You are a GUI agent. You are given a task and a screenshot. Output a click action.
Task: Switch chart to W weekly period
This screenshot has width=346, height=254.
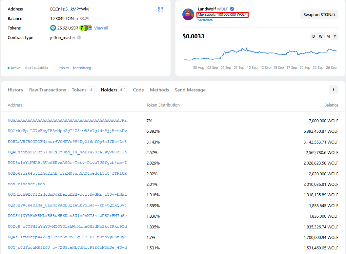point(320,36)
